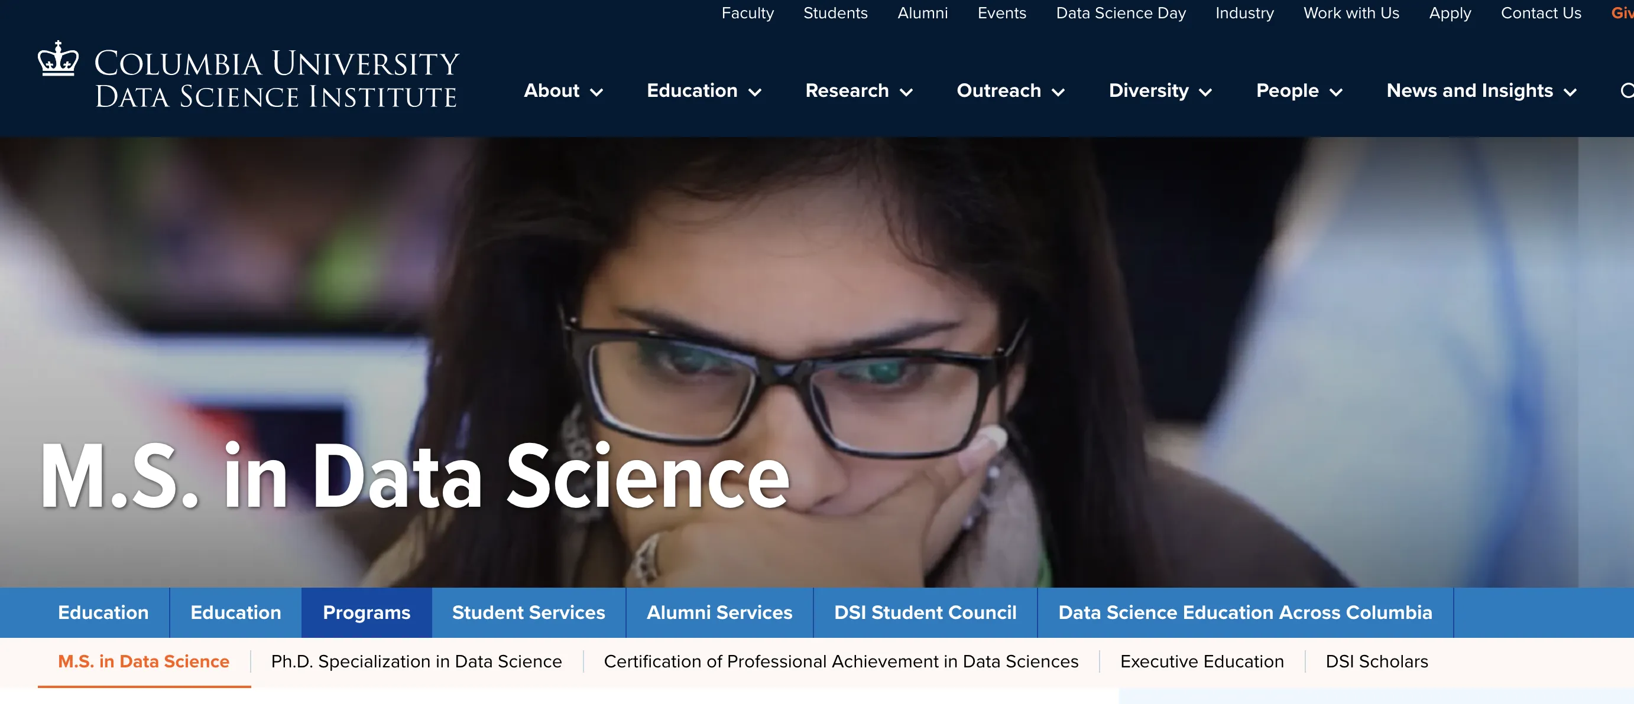This screenshot has height=704, width=1634.
Task: Go to Executive Education subpage
Action: click(1201, 661)
